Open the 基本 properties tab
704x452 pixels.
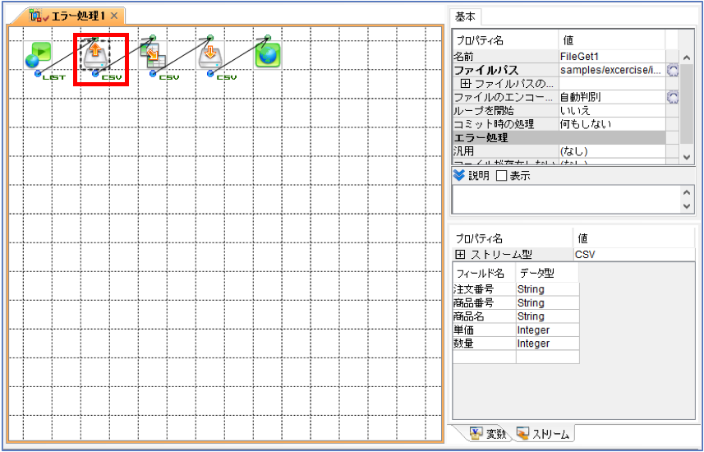click(465, 17)
